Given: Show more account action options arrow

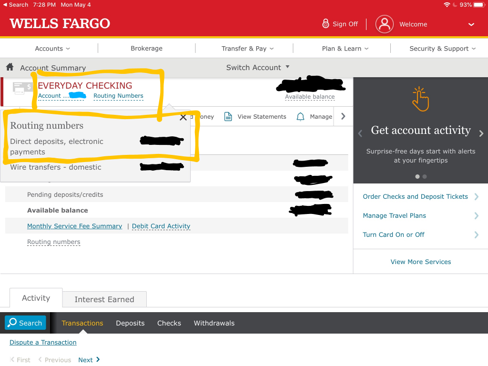Looking at the screenshot, I should click(x=343, y=116).
